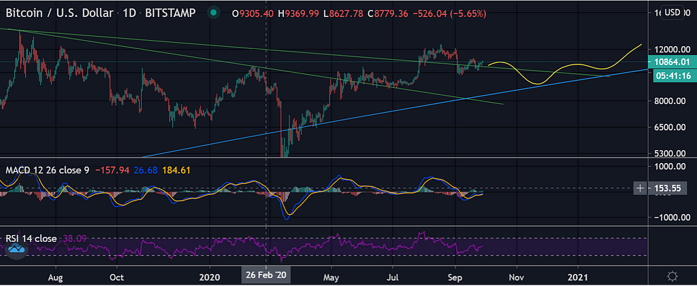Viewport: 697px width, 286px height.
Task: Click the MACD histogram value −157.94
Action: tap(112, 169)
